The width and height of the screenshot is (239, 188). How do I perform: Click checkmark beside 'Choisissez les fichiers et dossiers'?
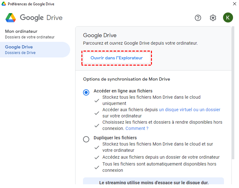coord(97,126)
